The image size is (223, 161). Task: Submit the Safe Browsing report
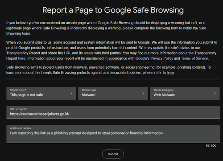[113, 154]
